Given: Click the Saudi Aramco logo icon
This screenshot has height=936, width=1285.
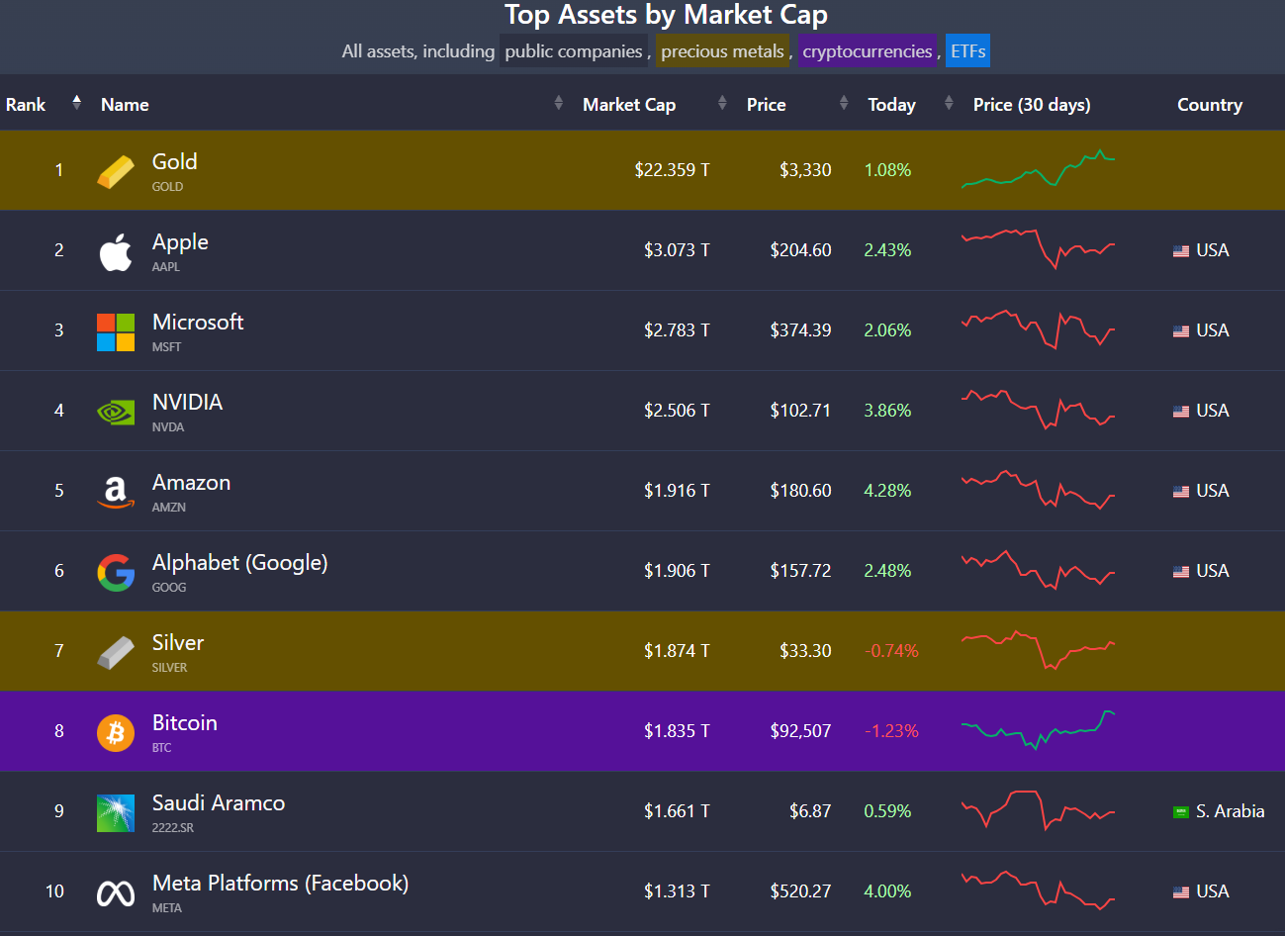Looking at the screenshot, I should 116,813.
